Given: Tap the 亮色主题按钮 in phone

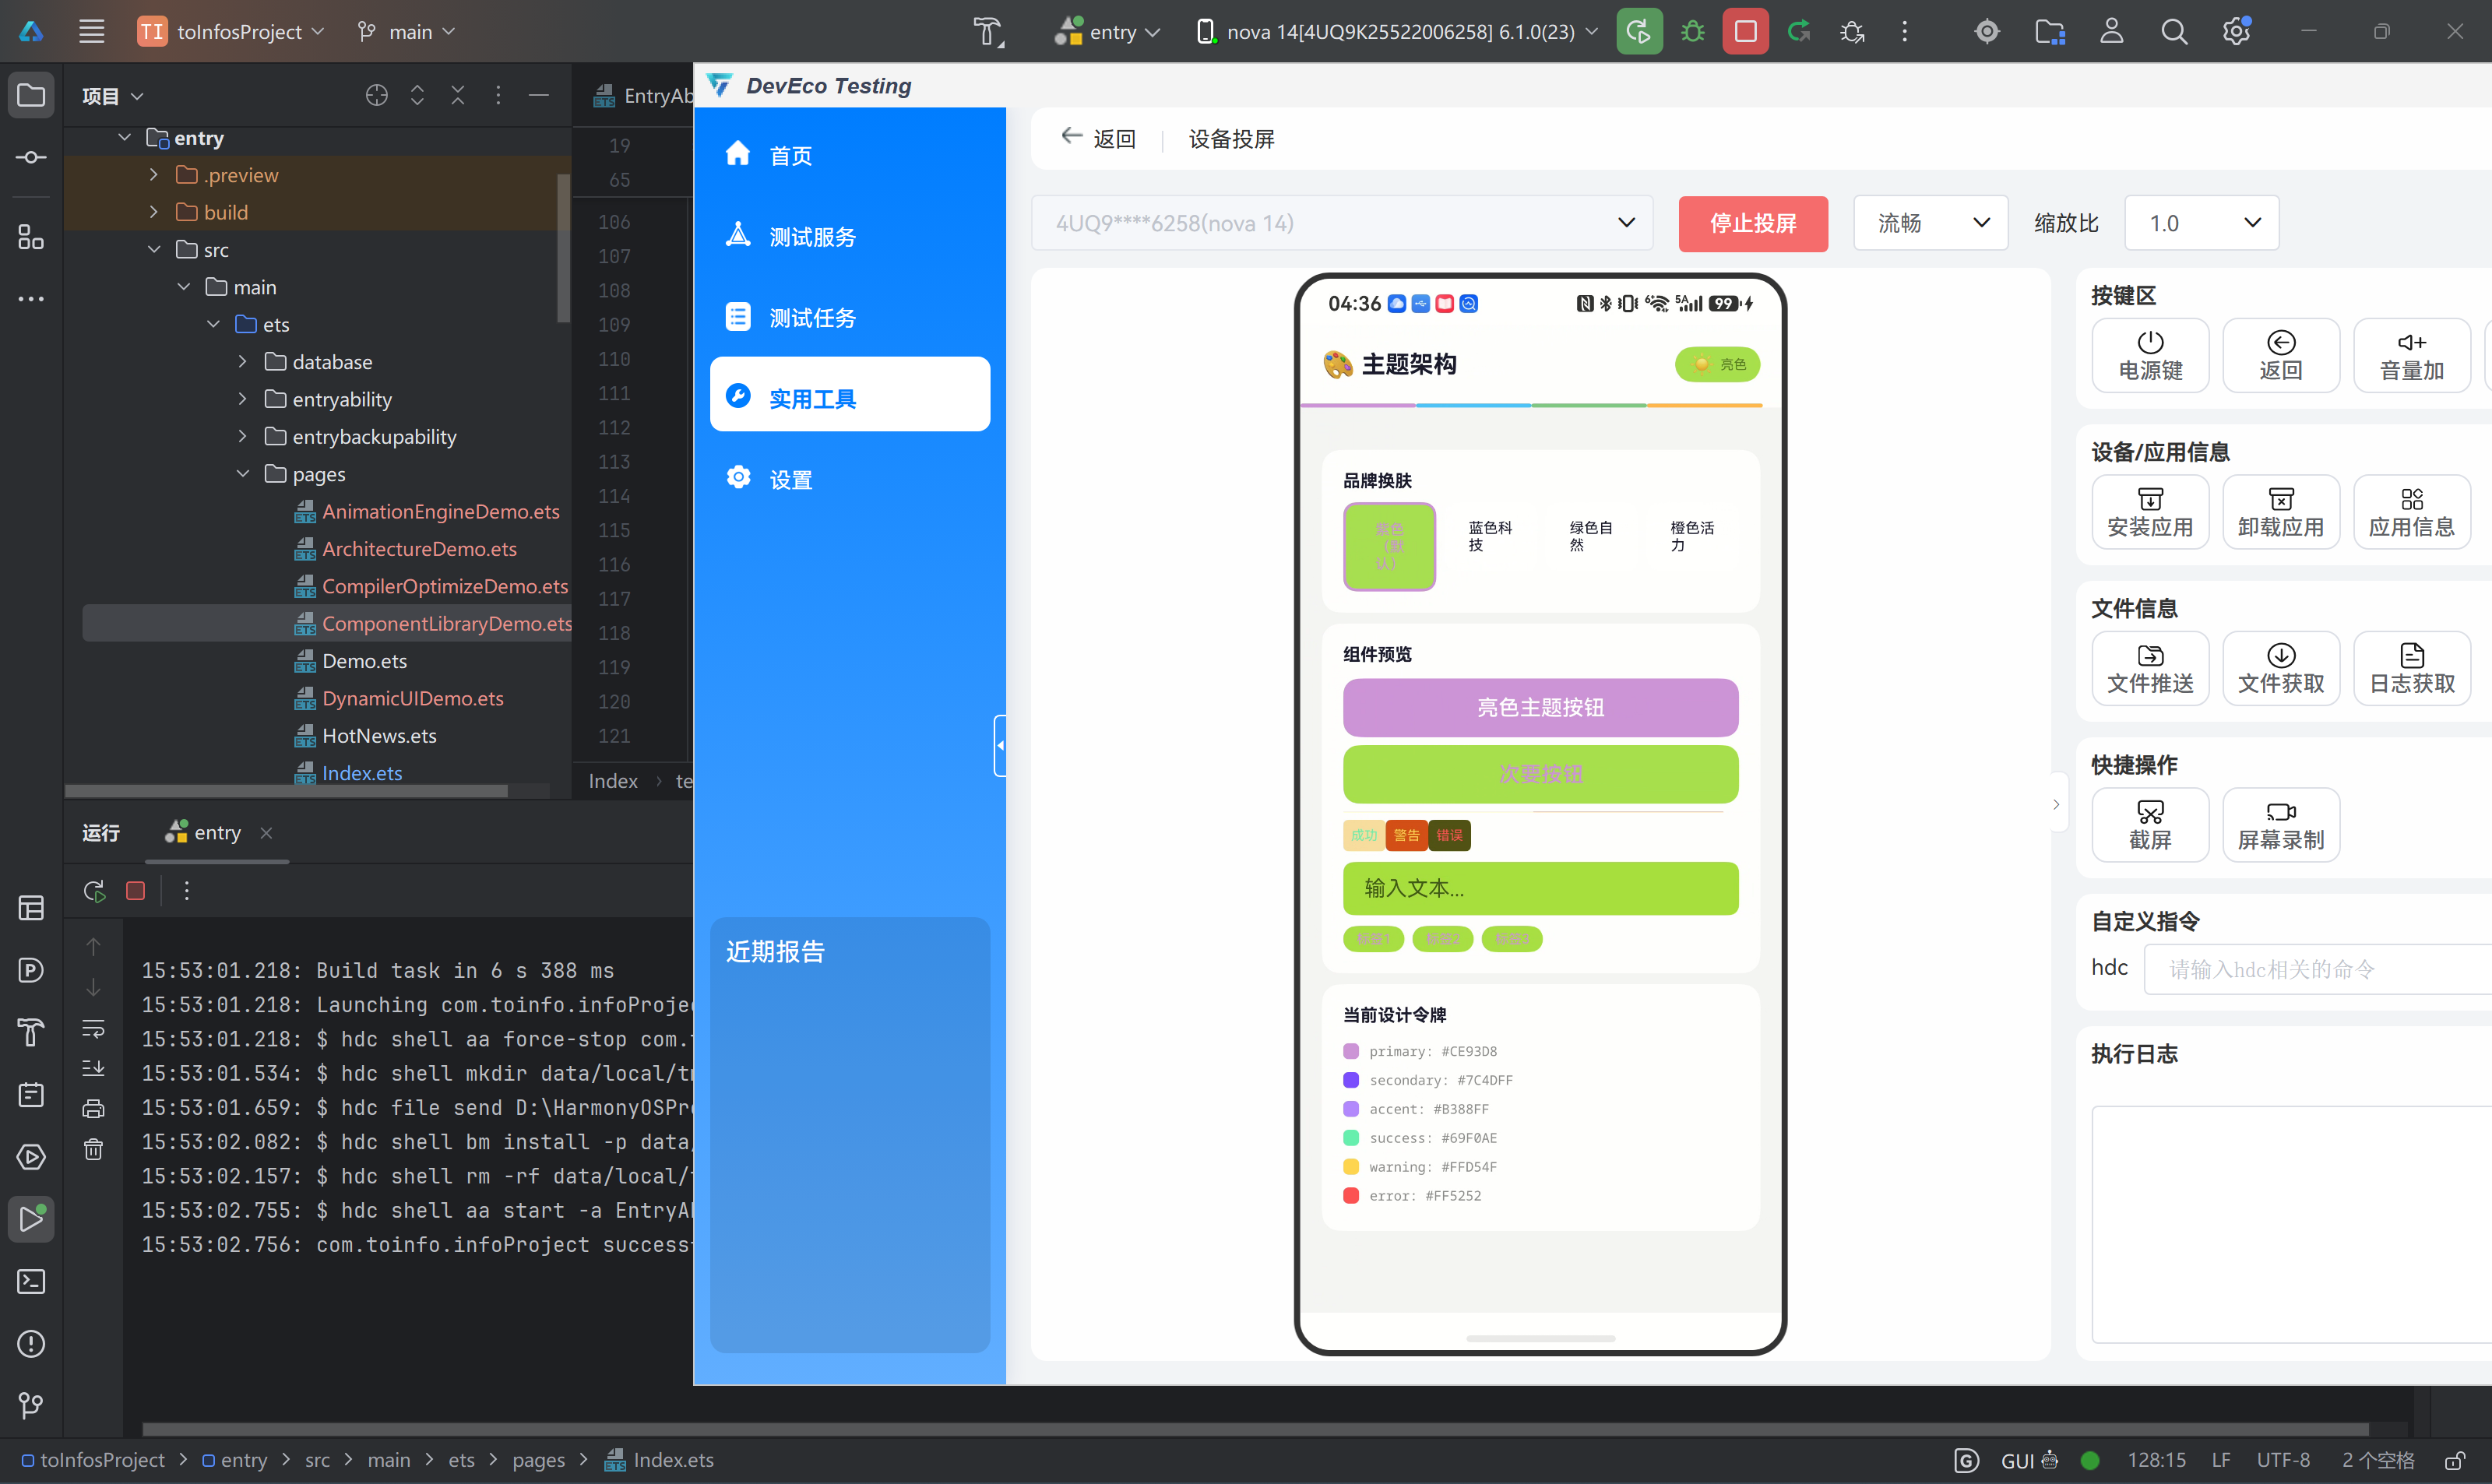Looking at the screenshot, I should click(x=1540, y=708).
